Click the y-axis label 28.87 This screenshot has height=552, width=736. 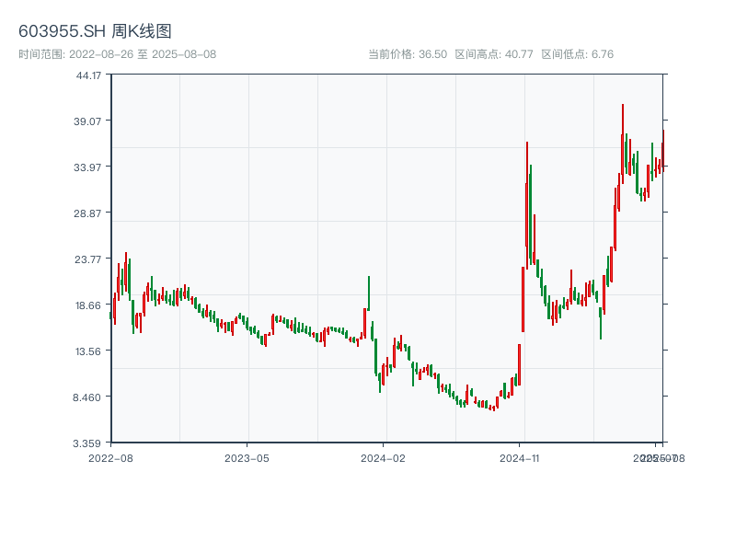[87, 213]
